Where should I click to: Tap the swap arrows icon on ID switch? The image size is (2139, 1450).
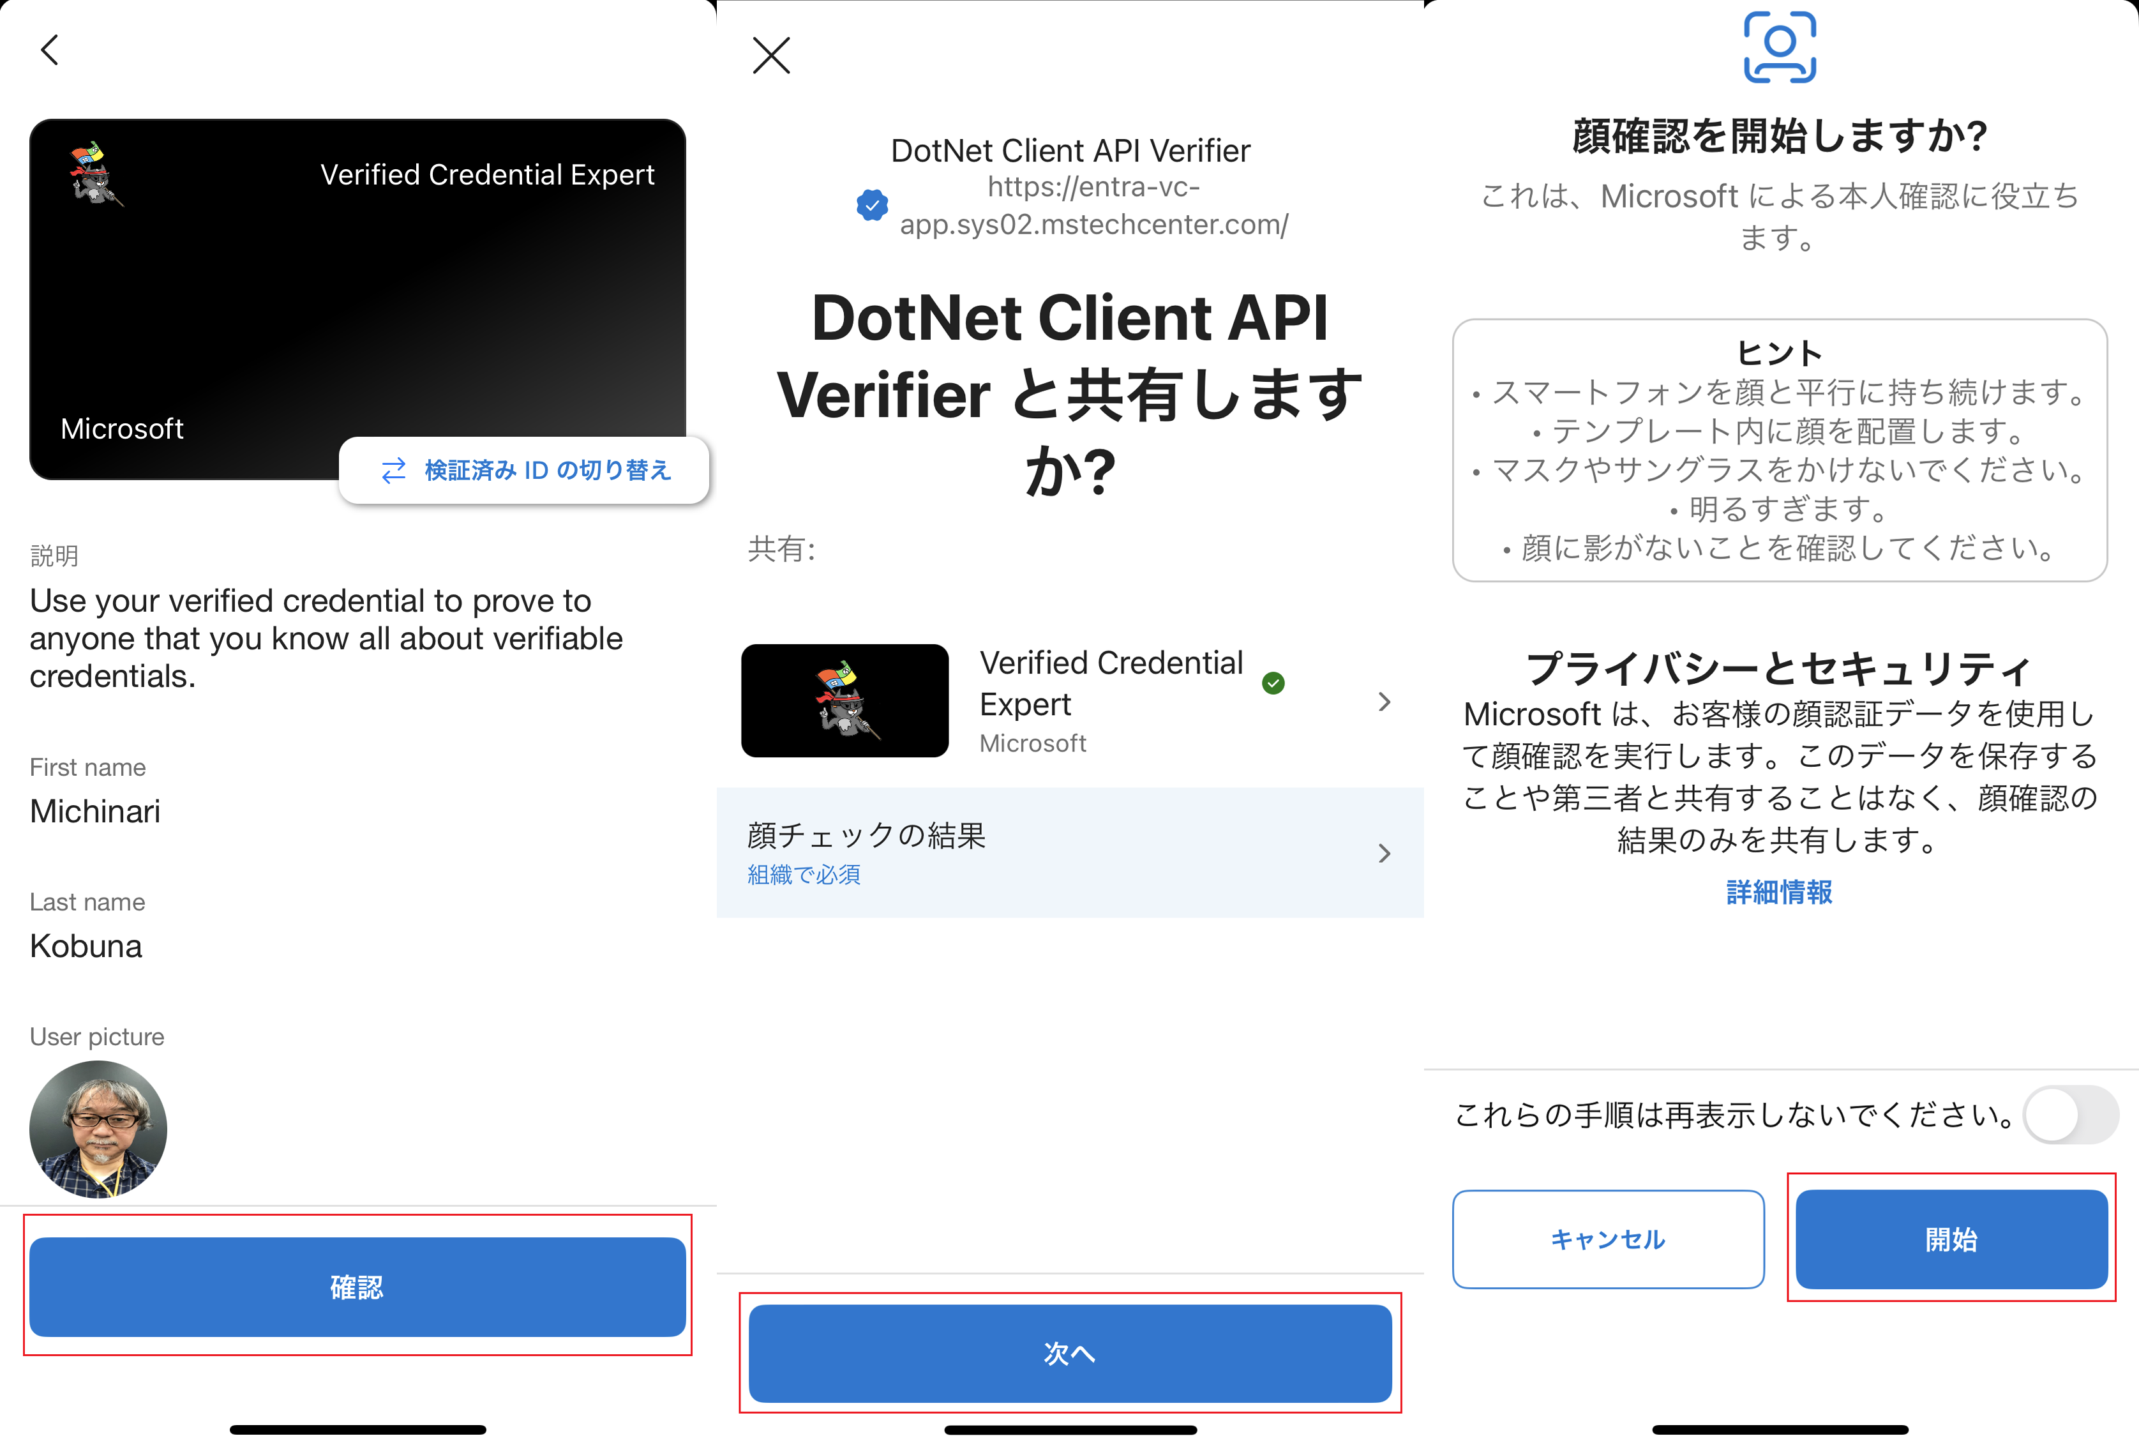(x=394, y=471)
